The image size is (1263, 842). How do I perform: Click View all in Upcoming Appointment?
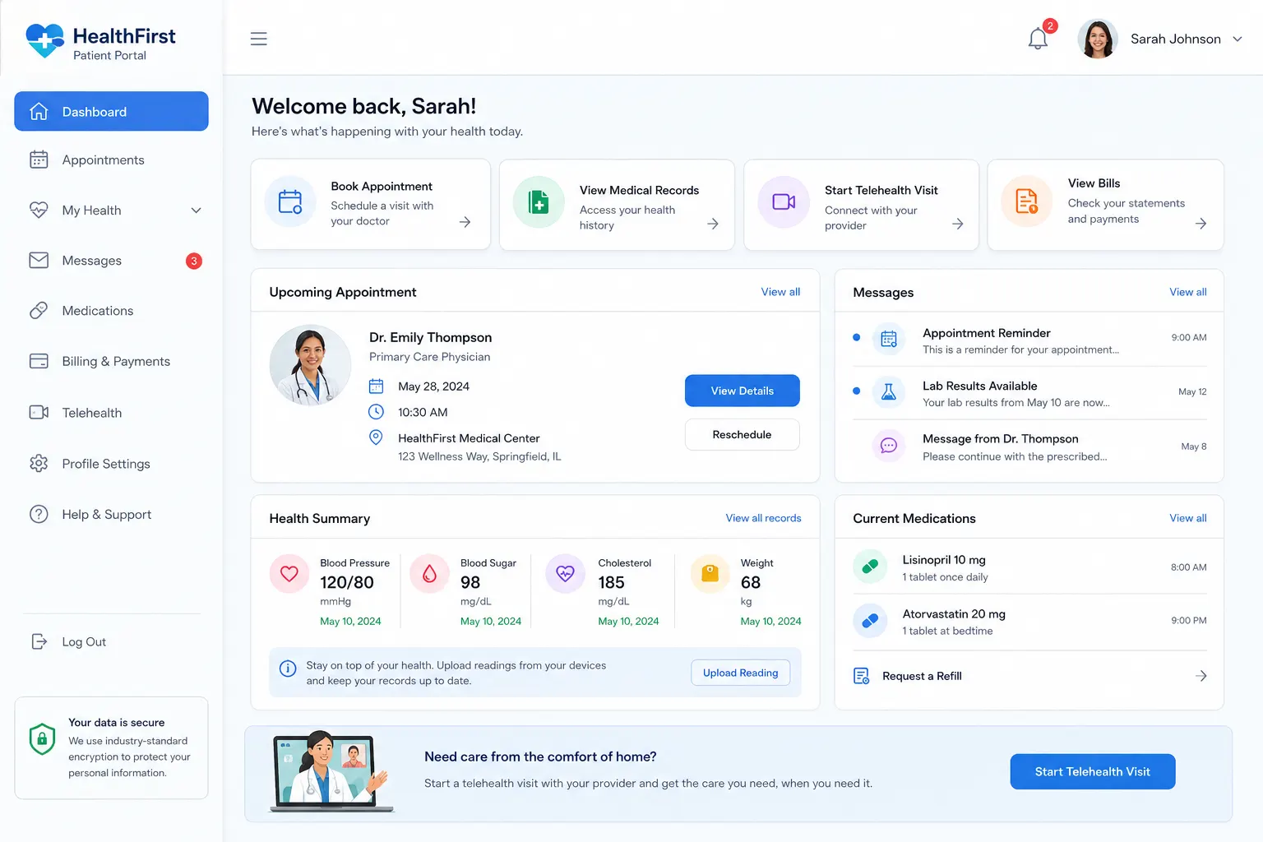pyautogui.click(x=780, y=292)
